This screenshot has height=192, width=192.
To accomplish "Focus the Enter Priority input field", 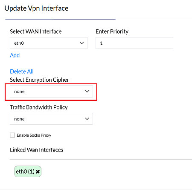I will (134, 43).
